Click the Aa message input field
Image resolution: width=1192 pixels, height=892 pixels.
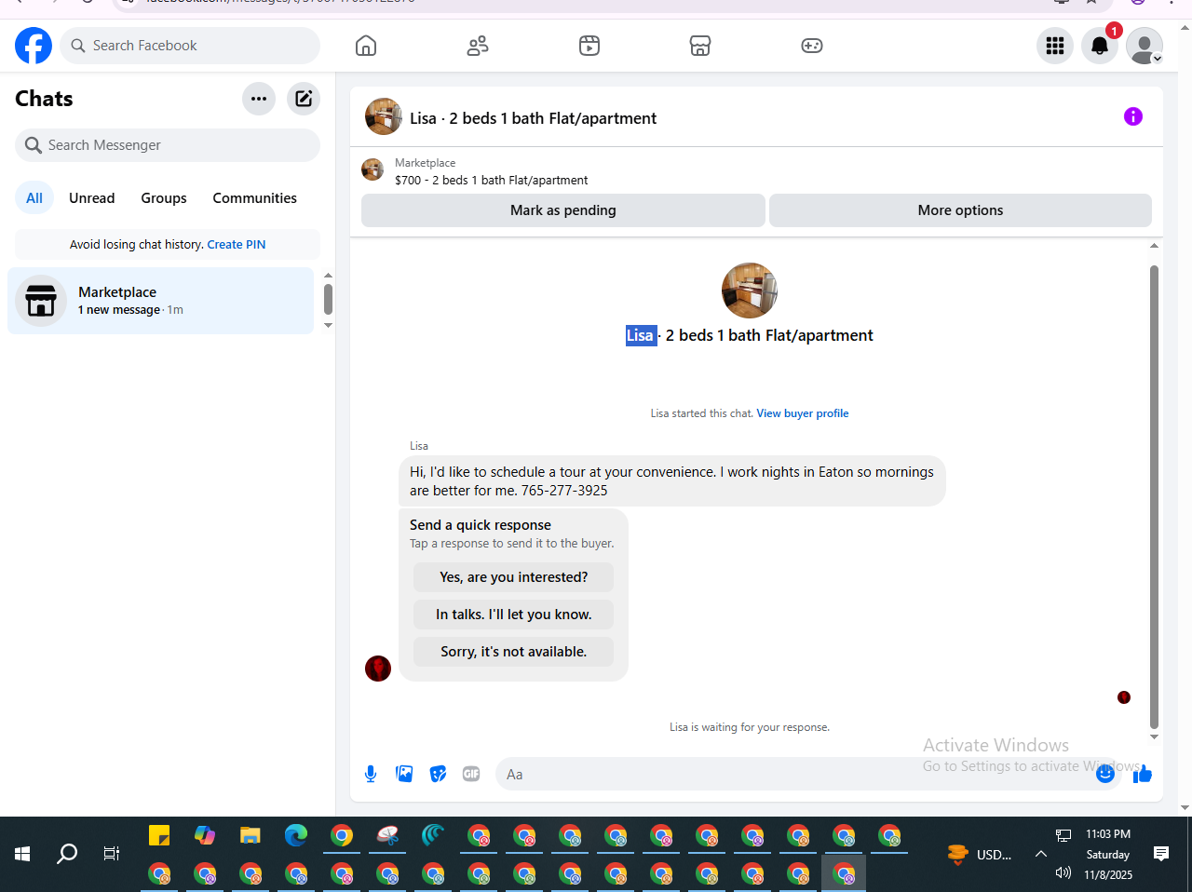click(x=792, y=774)
